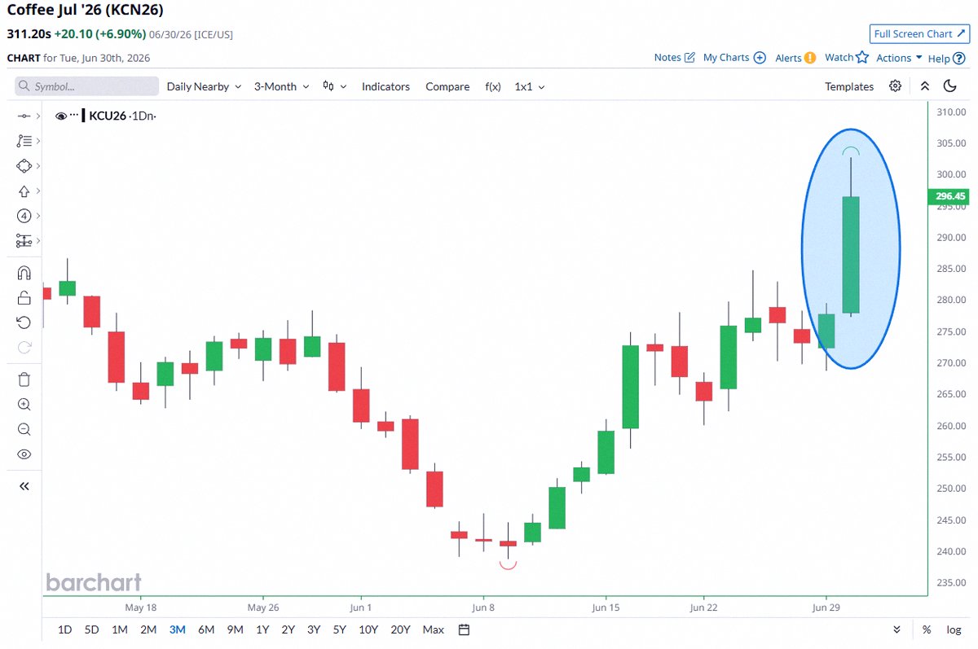Open the f(x) expressions menu

click(x=493, y=86)
